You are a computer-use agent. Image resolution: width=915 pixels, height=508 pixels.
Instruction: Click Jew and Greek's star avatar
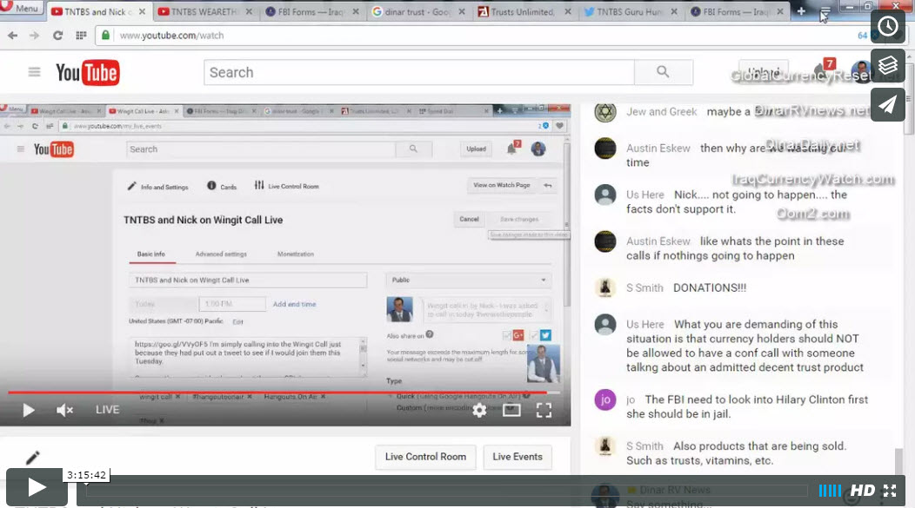pos(605,111)
